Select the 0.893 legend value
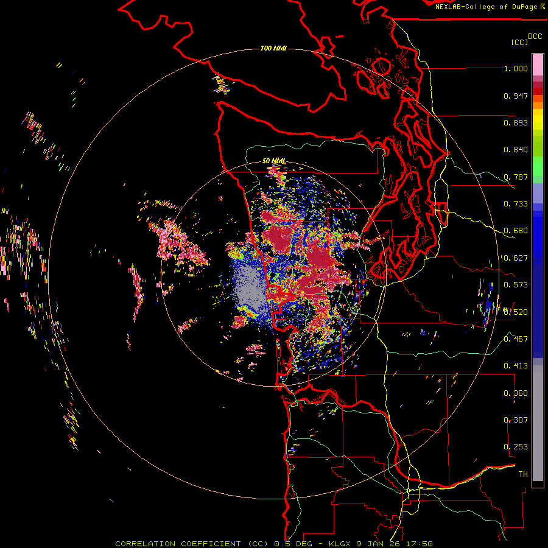This screenshot has width=548, height=548. 516,122
